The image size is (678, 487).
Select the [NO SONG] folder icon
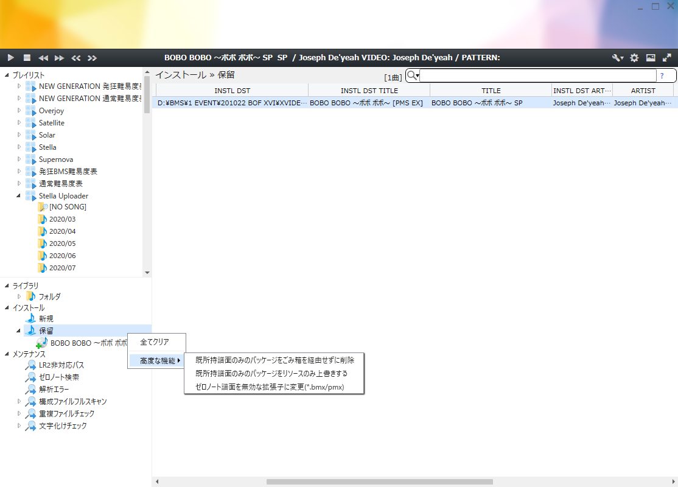click(43, 207)
